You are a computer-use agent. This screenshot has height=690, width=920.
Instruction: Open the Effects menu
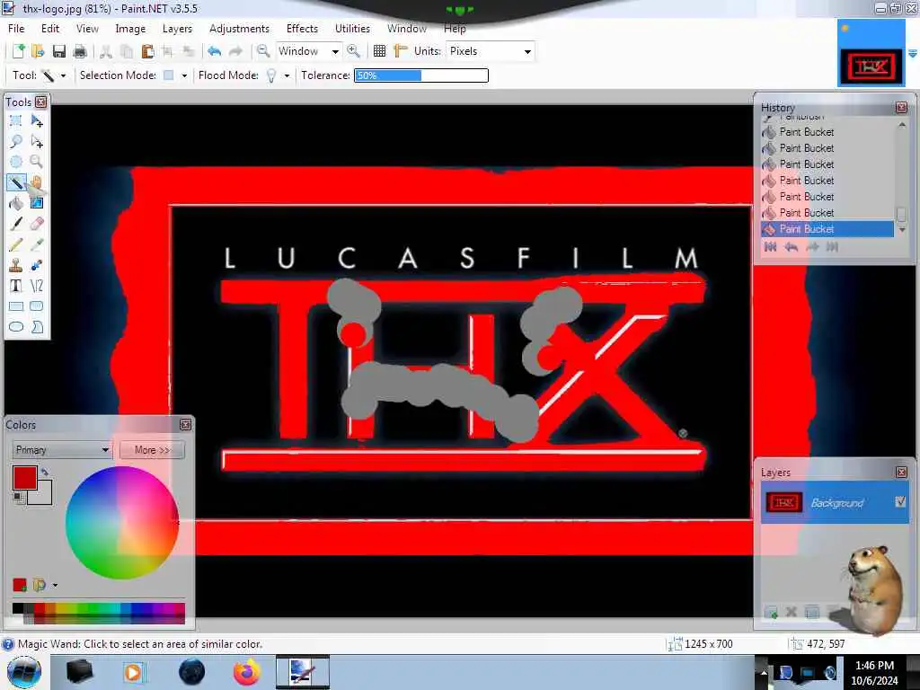click(x=302, y=29)
